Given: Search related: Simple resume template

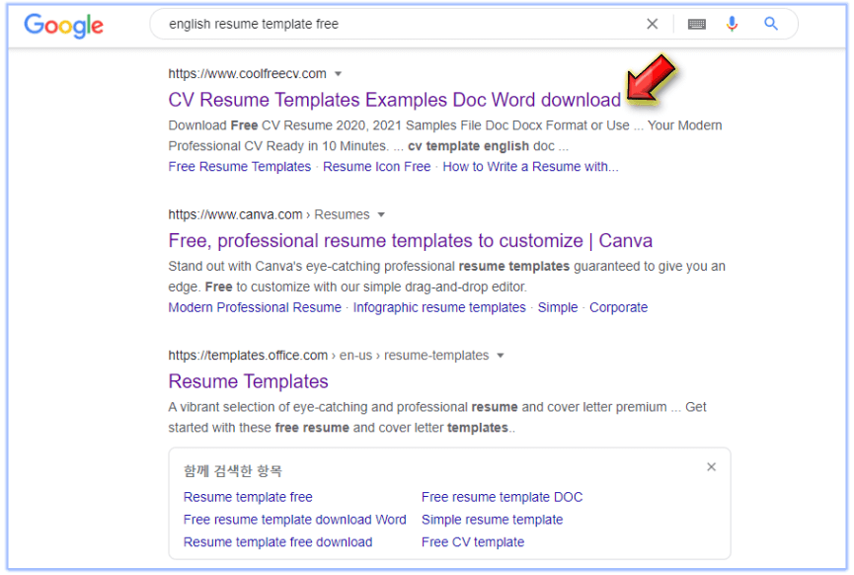Looking at the screenshot, I should coord(493,520).
